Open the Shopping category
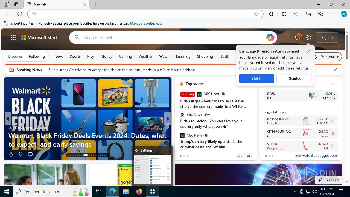This screenshot has height=197, width=350. pos(205,56)
